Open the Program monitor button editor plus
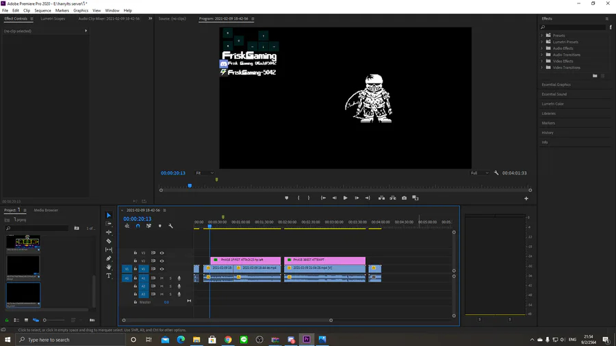The width and height of the screenshot is (616, 346). point(526,198)
